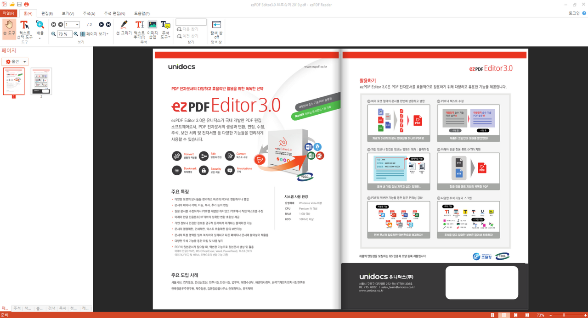Screen dimensions: 588x318
Task: Toggle the navigation pane (탐색 창 off)
Action: click(x=216, y=29)
